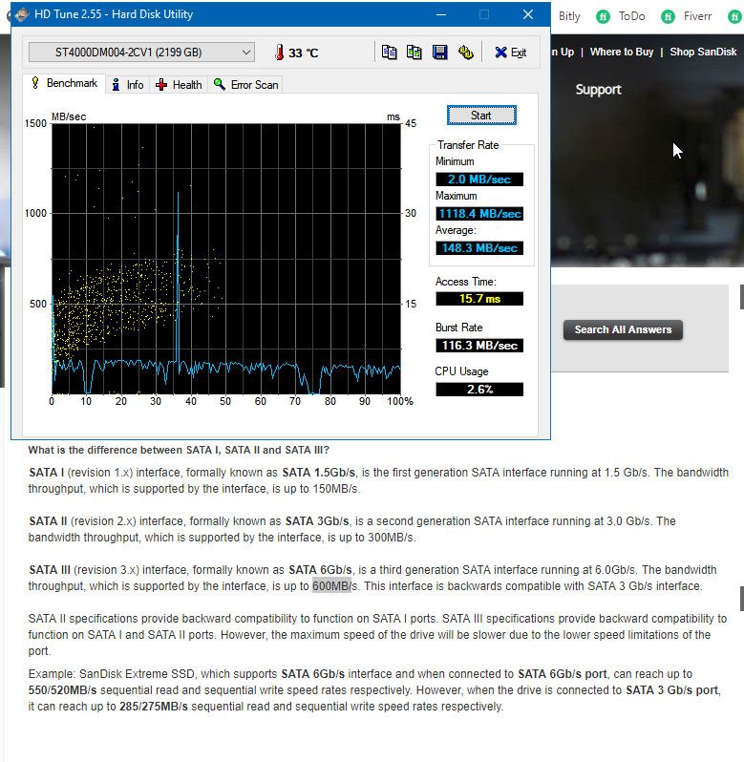Click the Where to Buy link
Screen dimensions: 744x762
click(621, 52)
